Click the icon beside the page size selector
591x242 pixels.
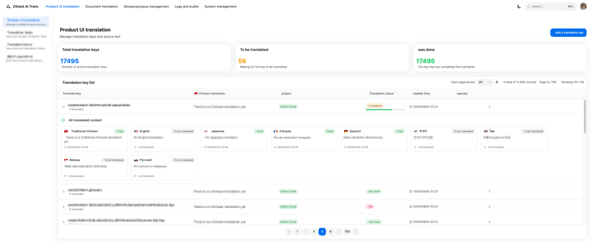(x=497, y=82)
